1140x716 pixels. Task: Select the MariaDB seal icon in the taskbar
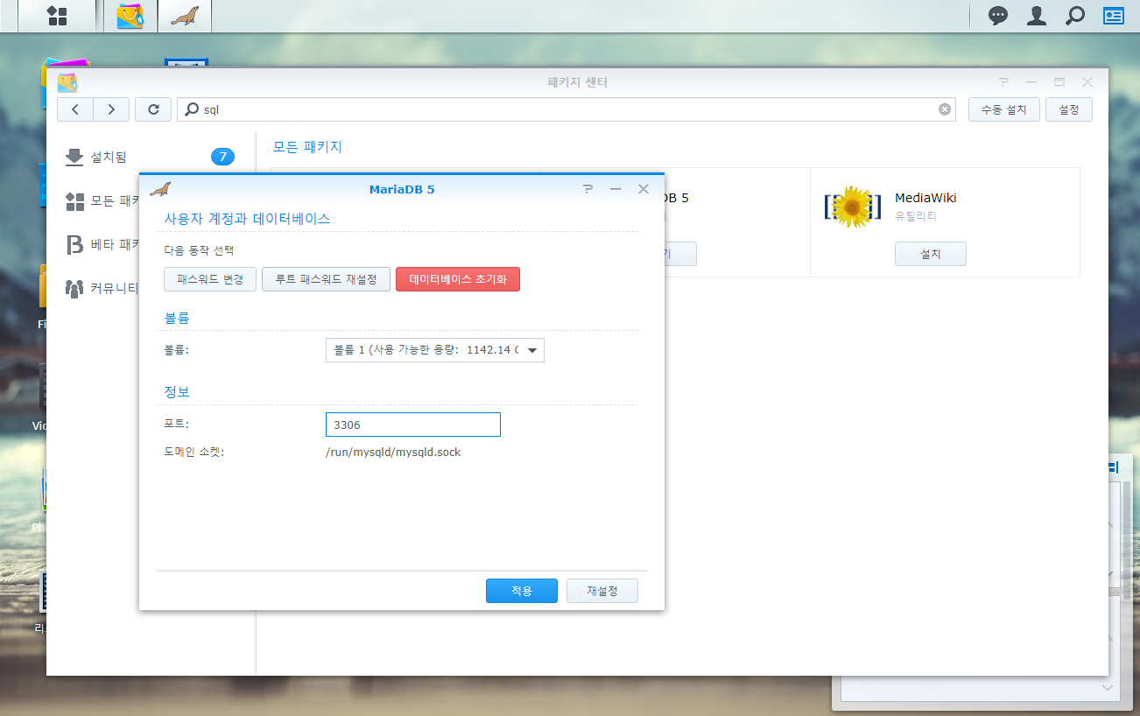click(184, 16)
